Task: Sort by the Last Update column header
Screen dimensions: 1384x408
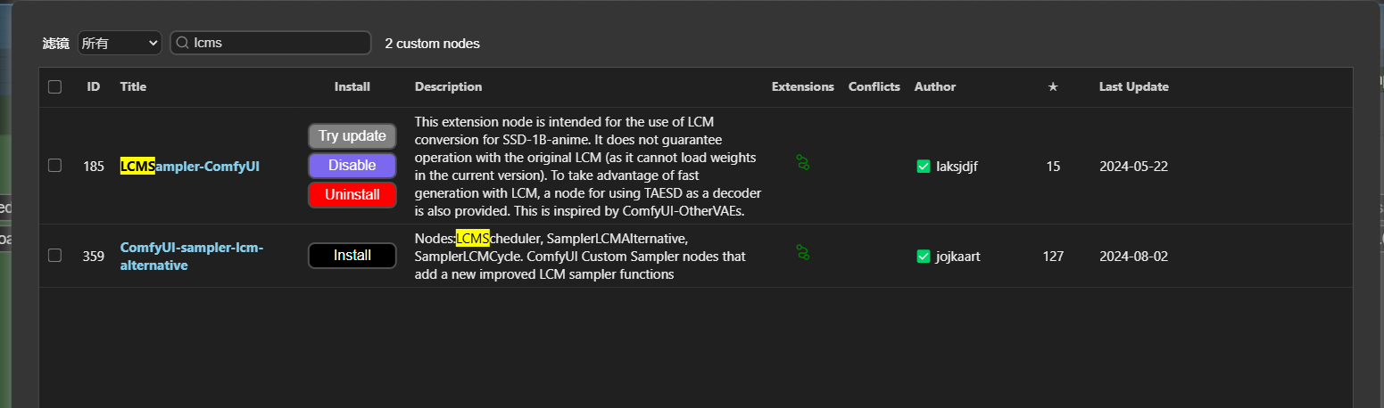Action: point(1133,86)
